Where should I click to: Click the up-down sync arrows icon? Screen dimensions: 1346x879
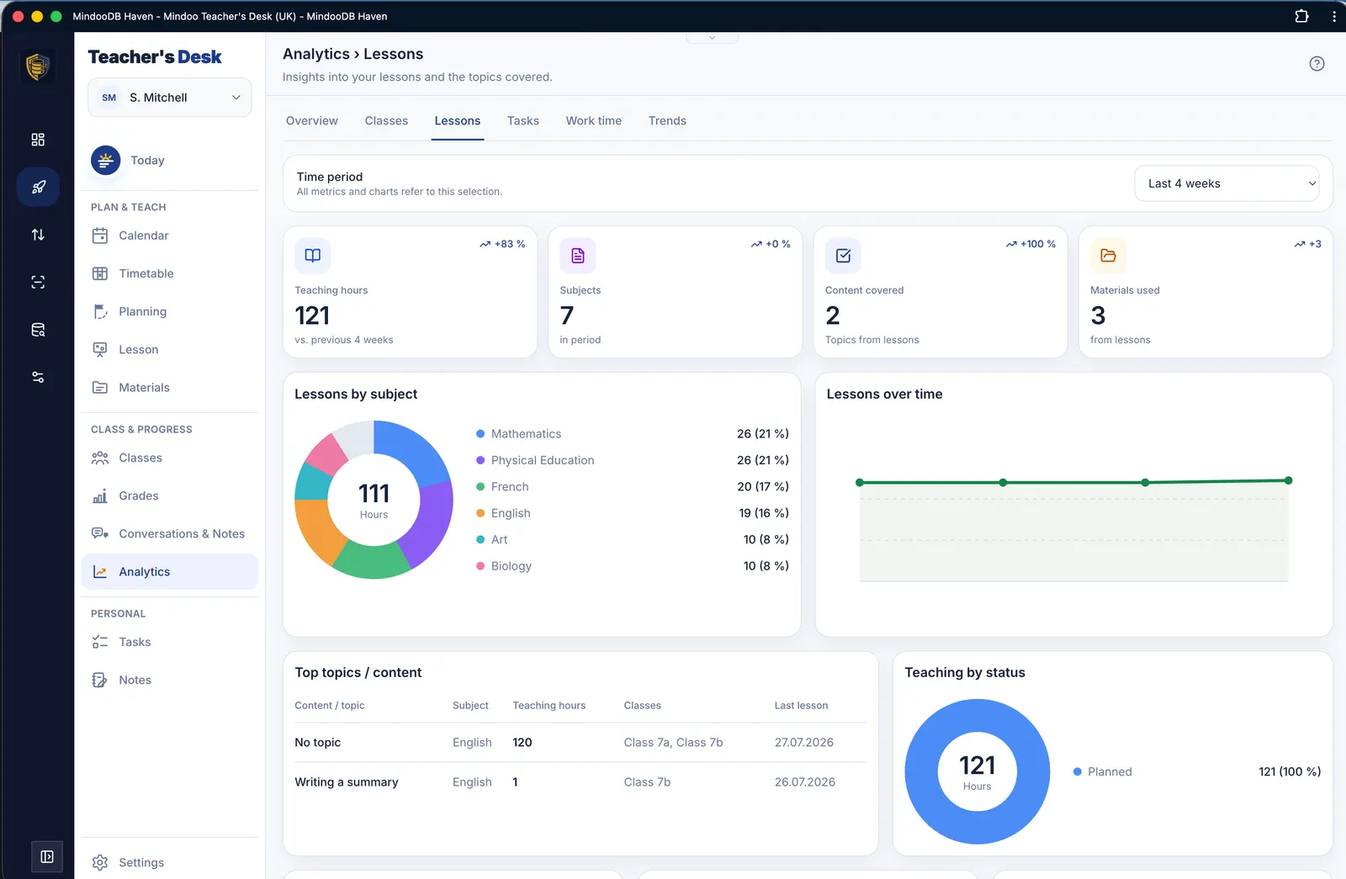38,235
